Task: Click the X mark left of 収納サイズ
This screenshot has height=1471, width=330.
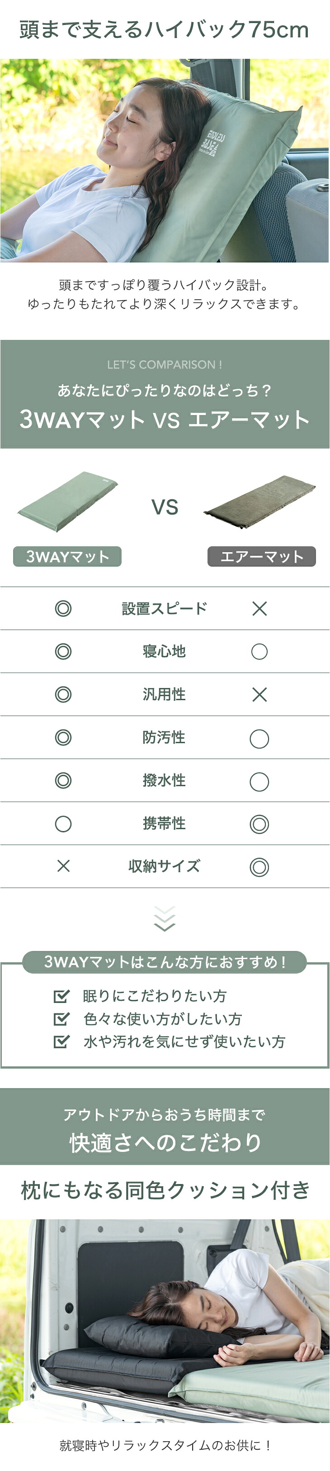Action: click(63, 866)
